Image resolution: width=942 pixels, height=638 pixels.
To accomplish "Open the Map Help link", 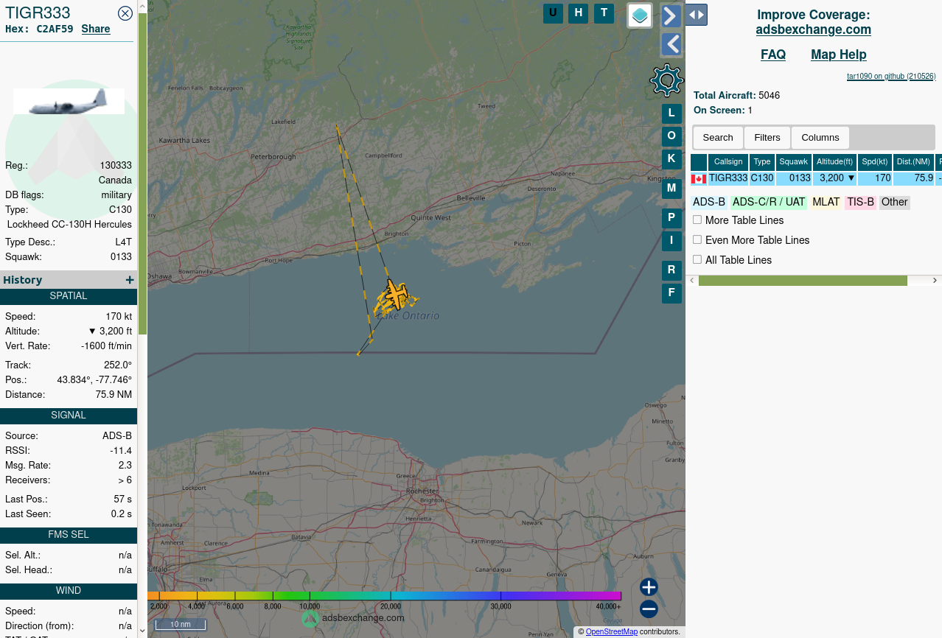I will (x=839, y=55).
